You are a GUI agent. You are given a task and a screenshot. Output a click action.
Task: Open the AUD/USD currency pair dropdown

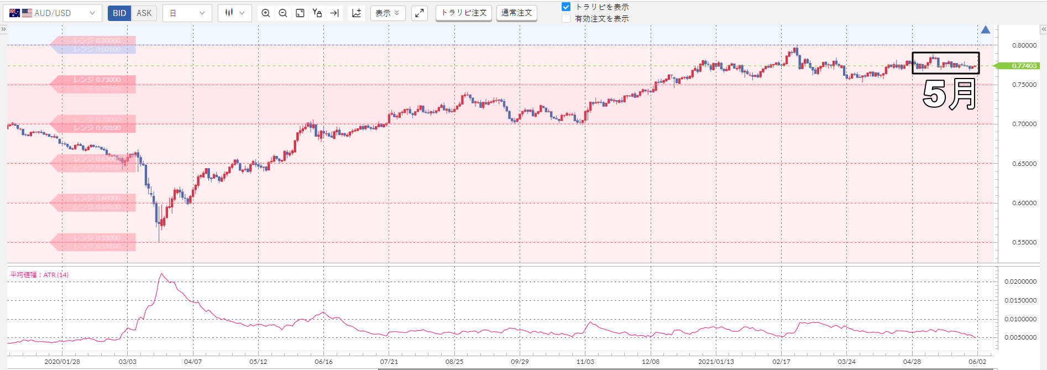(53, 13)
